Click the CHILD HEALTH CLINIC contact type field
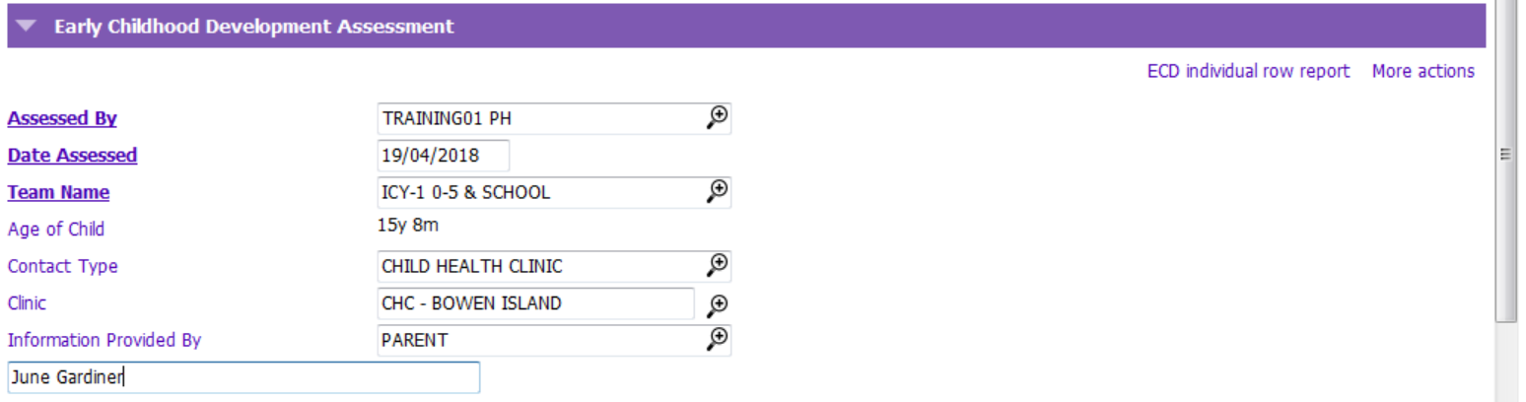 pos(537,266)
